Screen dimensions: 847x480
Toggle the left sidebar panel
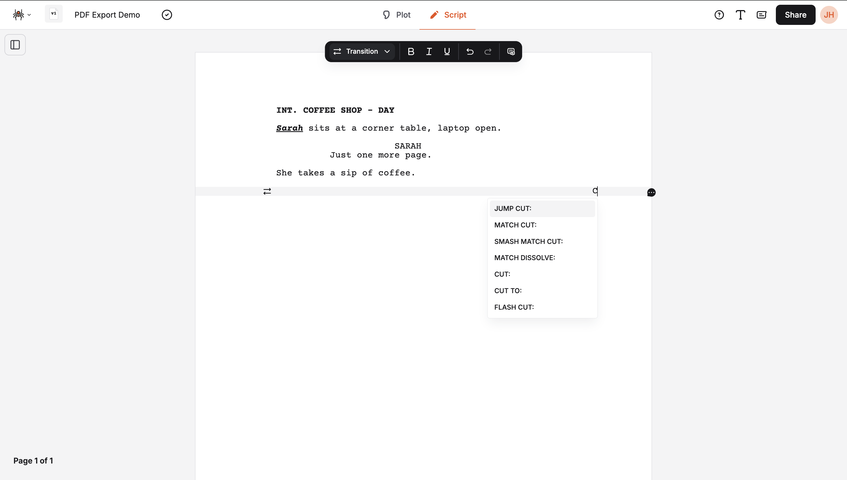coord(15,45)
